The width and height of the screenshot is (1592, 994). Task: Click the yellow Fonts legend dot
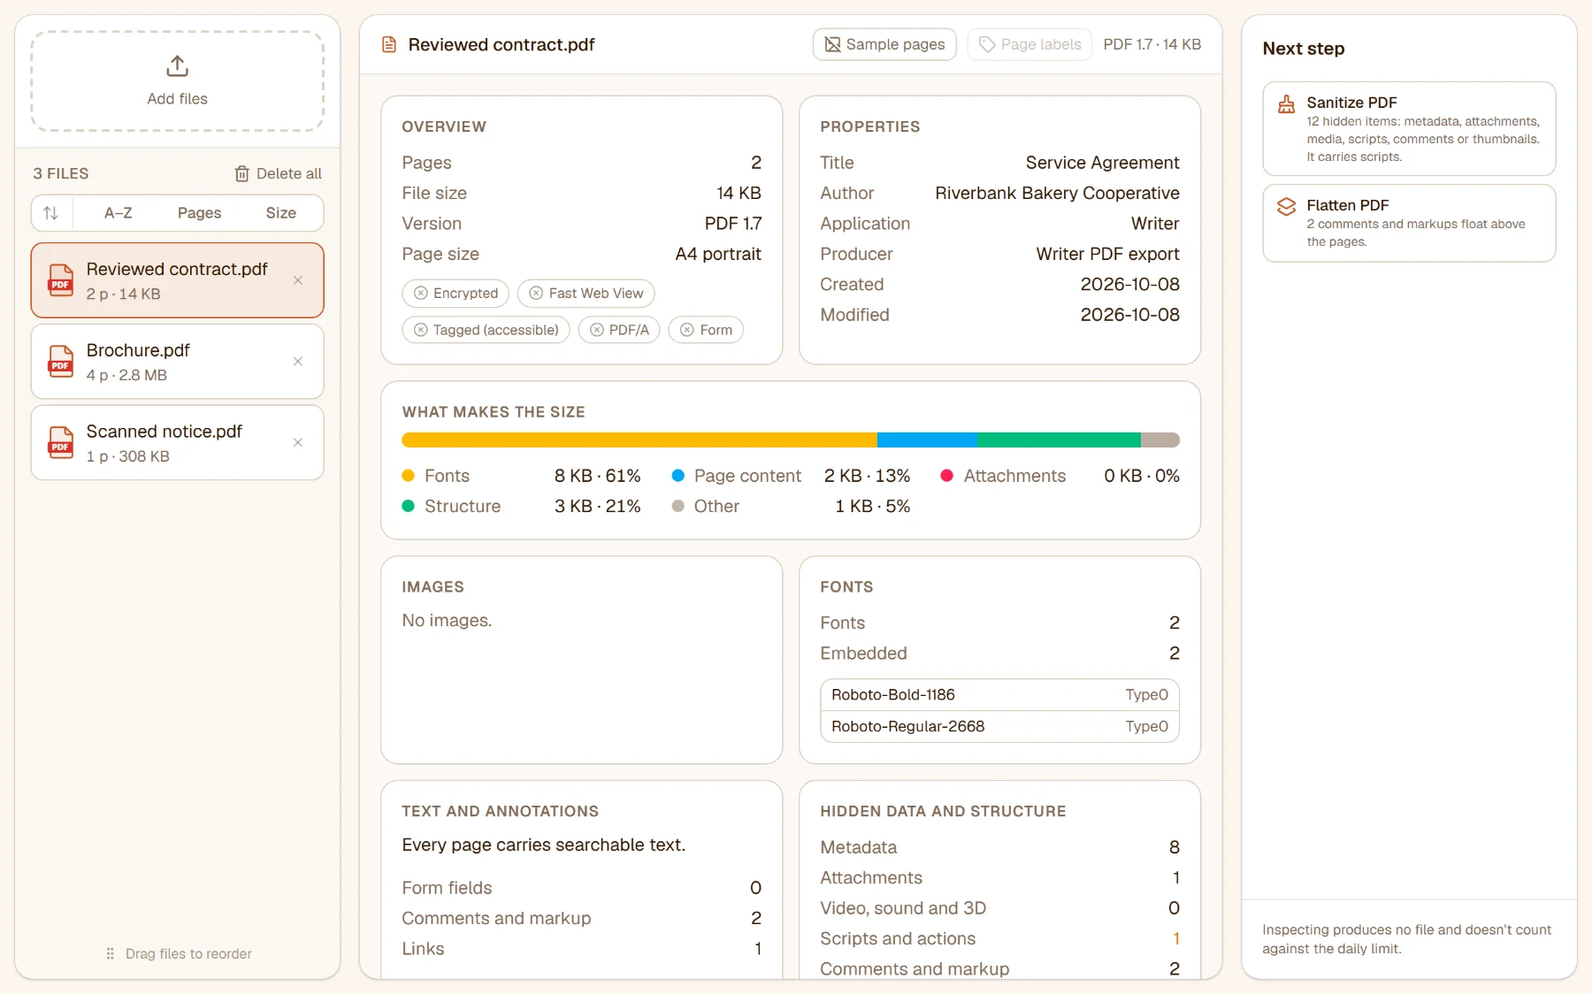pyautogui.click(x=409, y=476)
